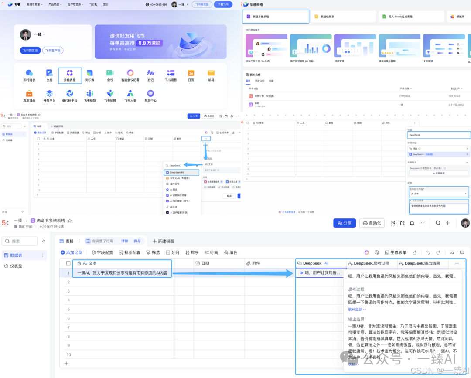This screenshot has height=378, width=471.
Task: Collapse the 关联账号 section chevron
Action: click(467, 162)
